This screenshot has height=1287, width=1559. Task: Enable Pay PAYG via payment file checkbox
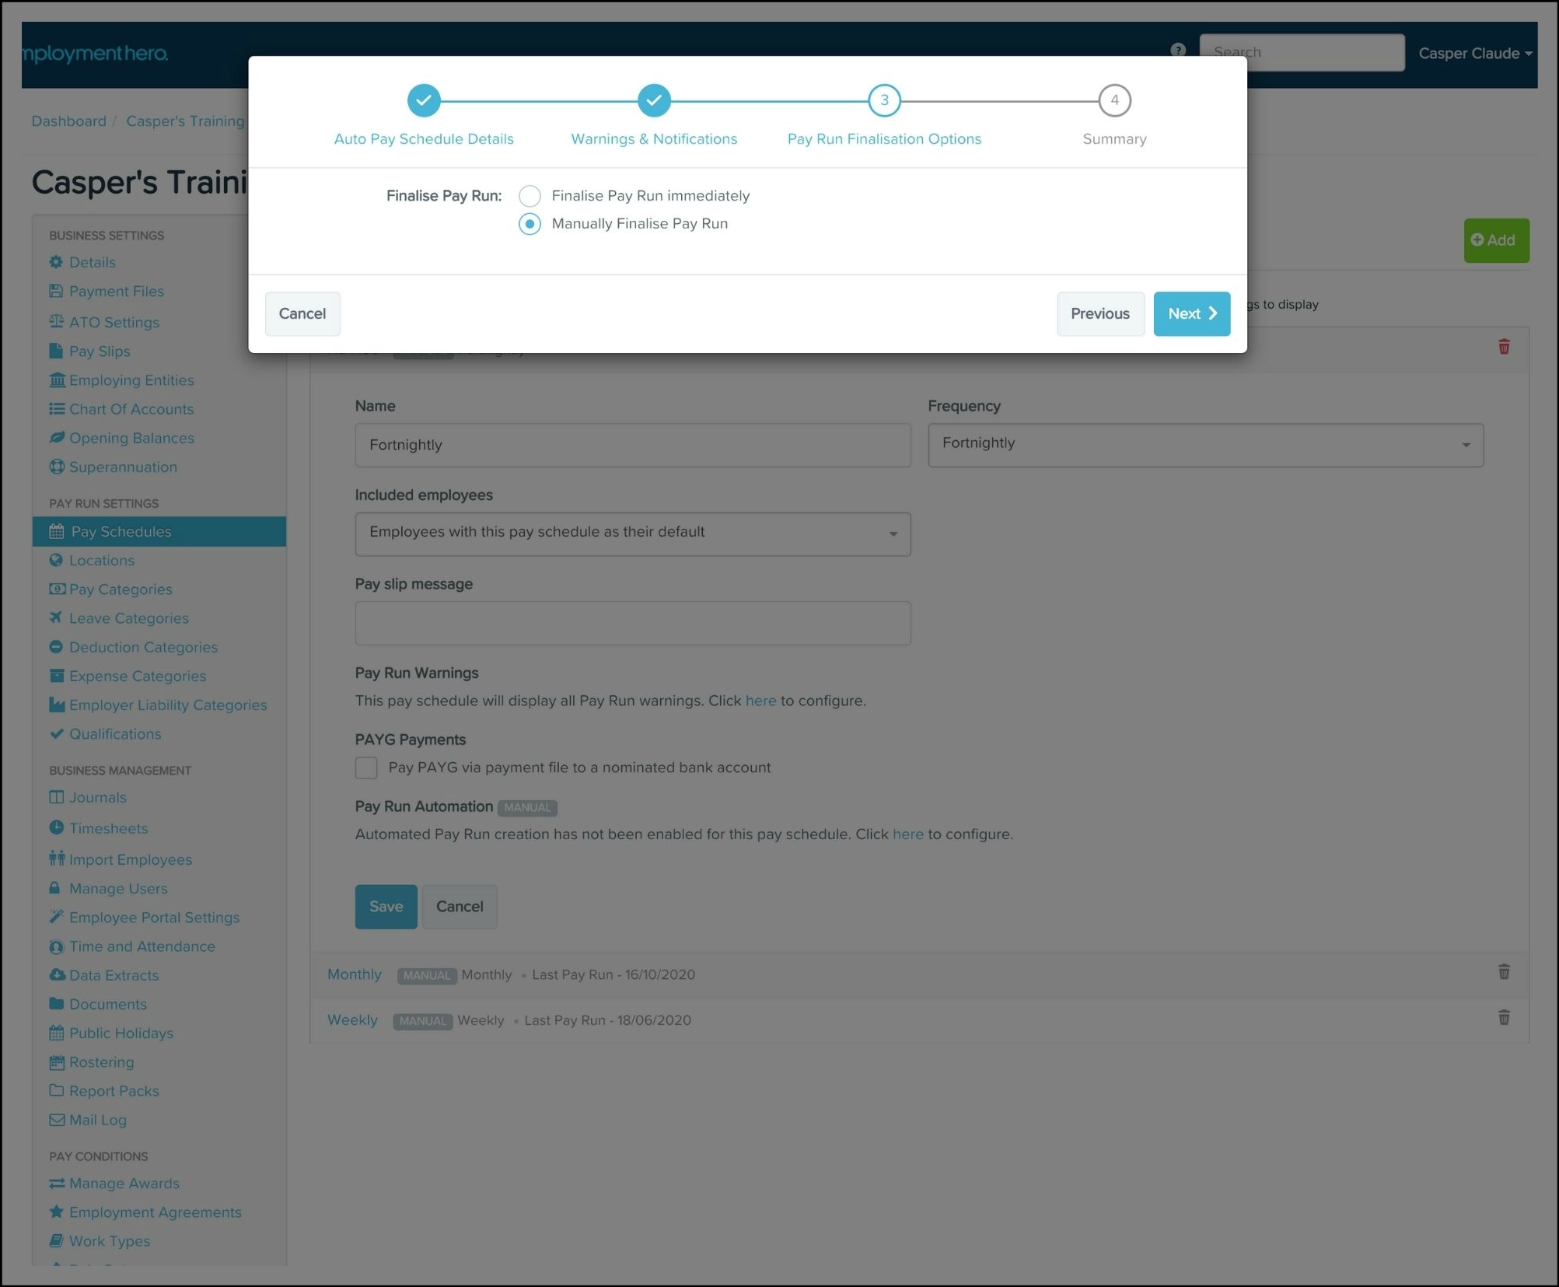pos(366,768)
